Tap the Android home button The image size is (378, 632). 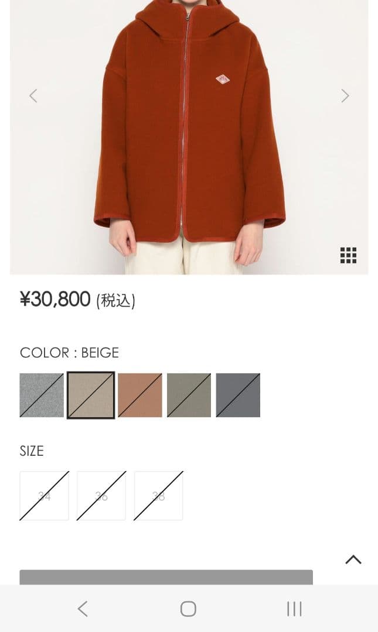pyautogui.click(x=188, y=609)
